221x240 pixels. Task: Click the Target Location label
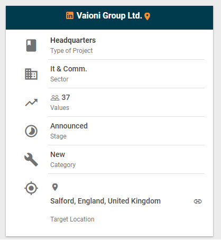click(72, 219)
